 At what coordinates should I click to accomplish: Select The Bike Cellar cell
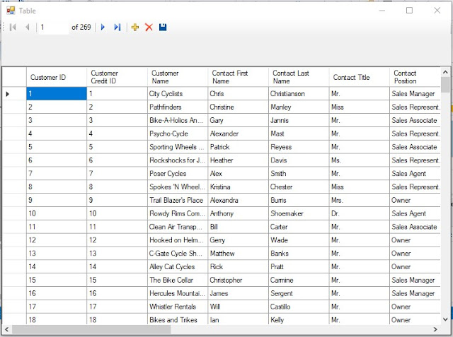(178, 280)
